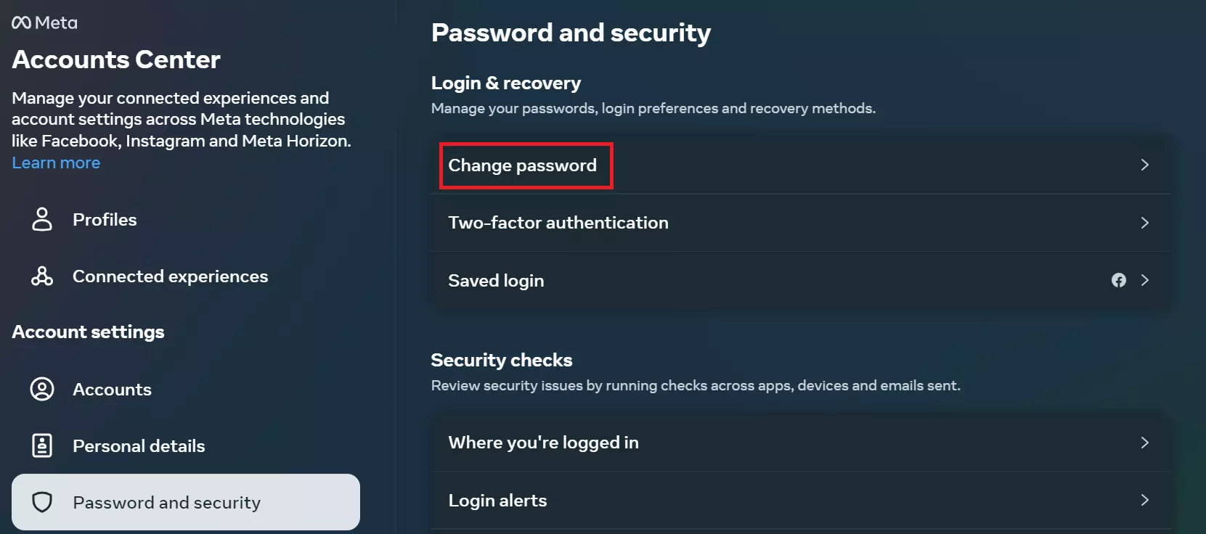Open the Learn more link
The height and width of the screenshot is (534, 1206).
click(x=56, y=163)
